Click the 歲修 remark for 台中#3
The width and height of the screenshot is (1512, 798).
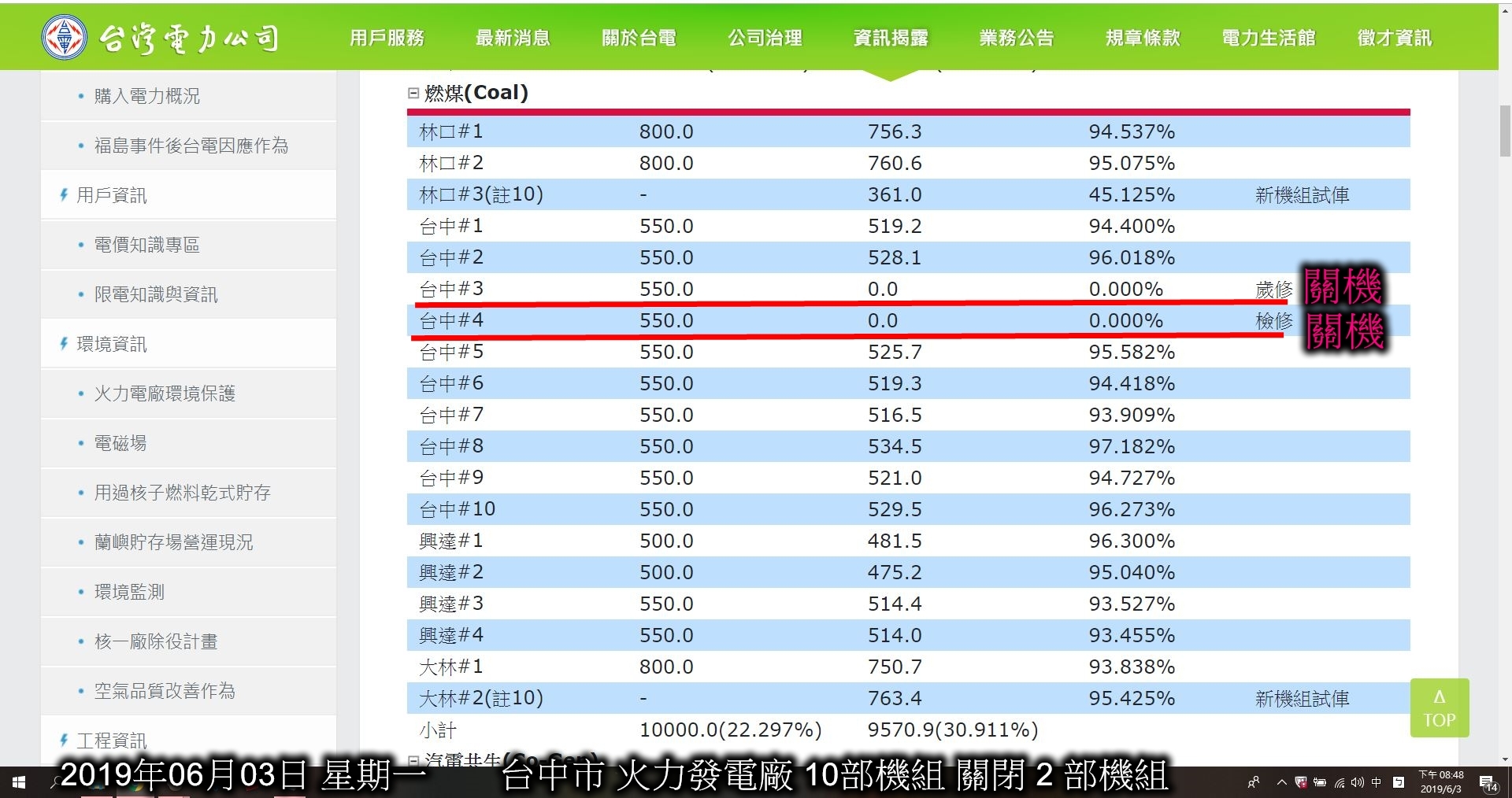1274,290
